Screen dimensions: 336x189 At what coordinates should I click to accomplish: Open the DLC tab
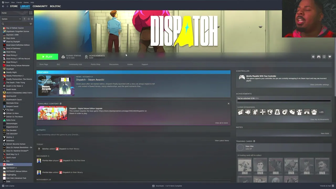tap(59, 64)
